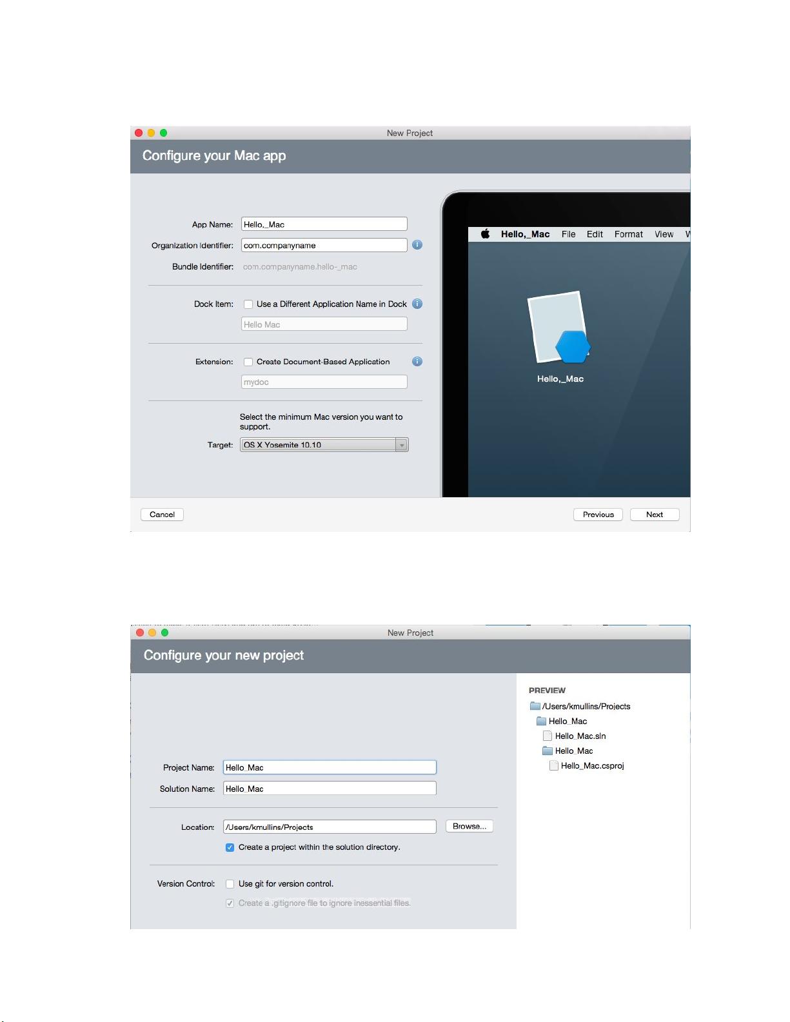Viewport: 790px width, 1022px height.
Task: Click the Previous button
Action: (x=598, y=515)
